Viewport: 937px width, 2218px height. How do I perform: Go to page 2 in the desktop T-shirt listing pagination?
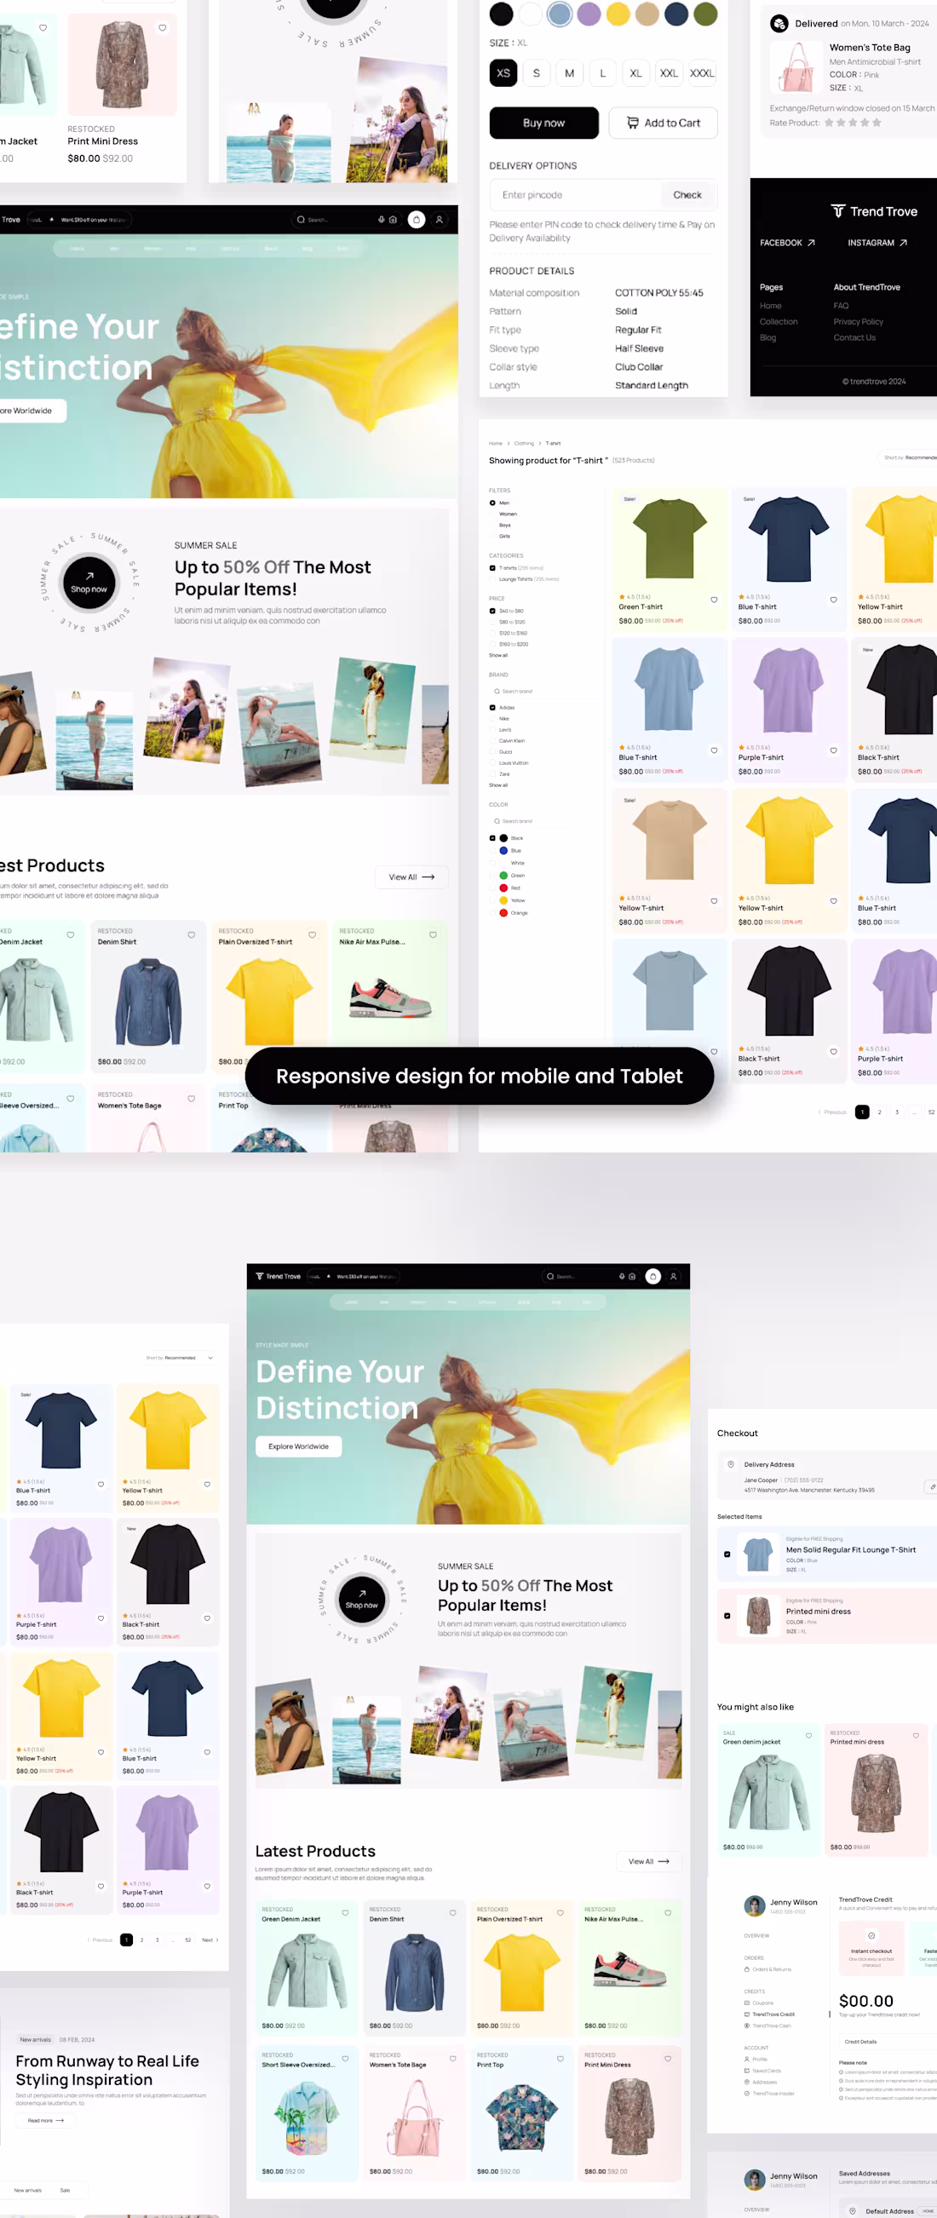click(879, 1112)
